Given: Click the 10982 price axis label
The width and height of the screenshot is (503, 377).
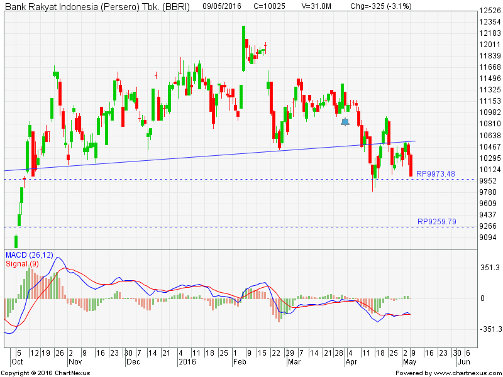Looking at the screenshot, I should [x=490, y=112].
